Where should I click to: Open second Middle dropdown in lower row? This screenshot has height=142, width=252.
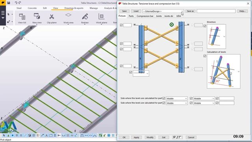(204, 103)
